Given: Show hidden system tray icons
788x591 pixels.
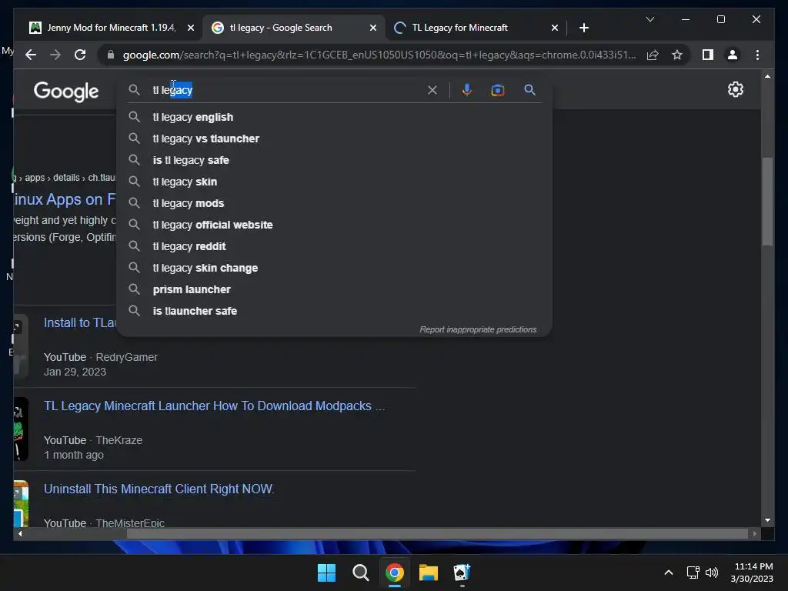Looking at the screenshot, I should [x=669, y=573].
